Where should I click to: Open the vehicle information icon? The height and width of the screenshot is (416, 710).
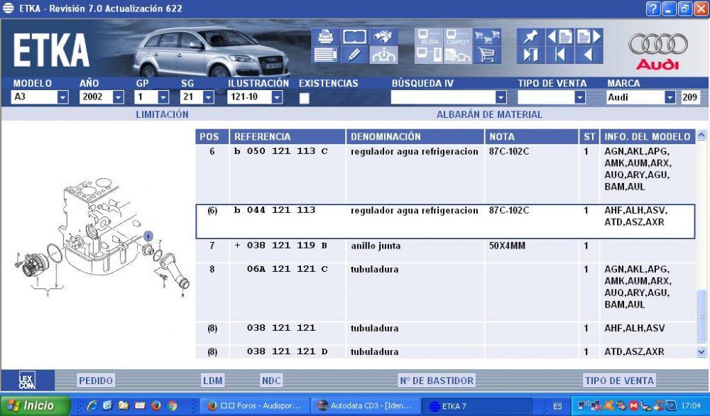383,55
